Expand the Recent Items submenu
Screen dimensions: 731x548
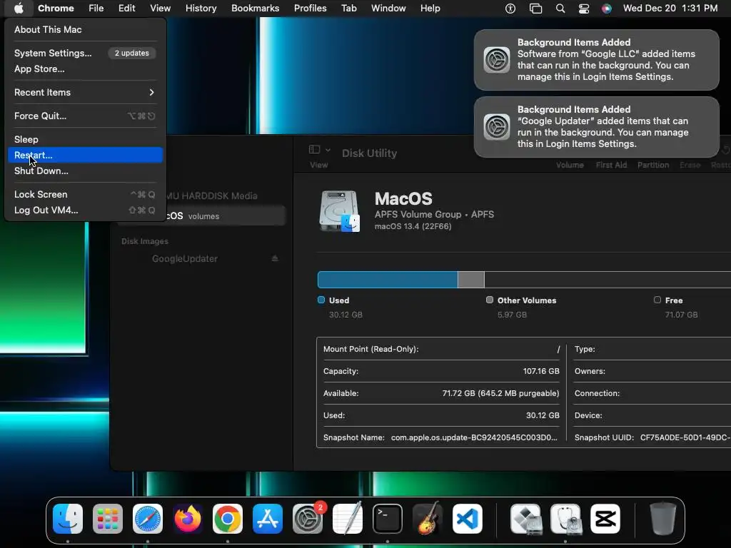[x=86, y=92]
